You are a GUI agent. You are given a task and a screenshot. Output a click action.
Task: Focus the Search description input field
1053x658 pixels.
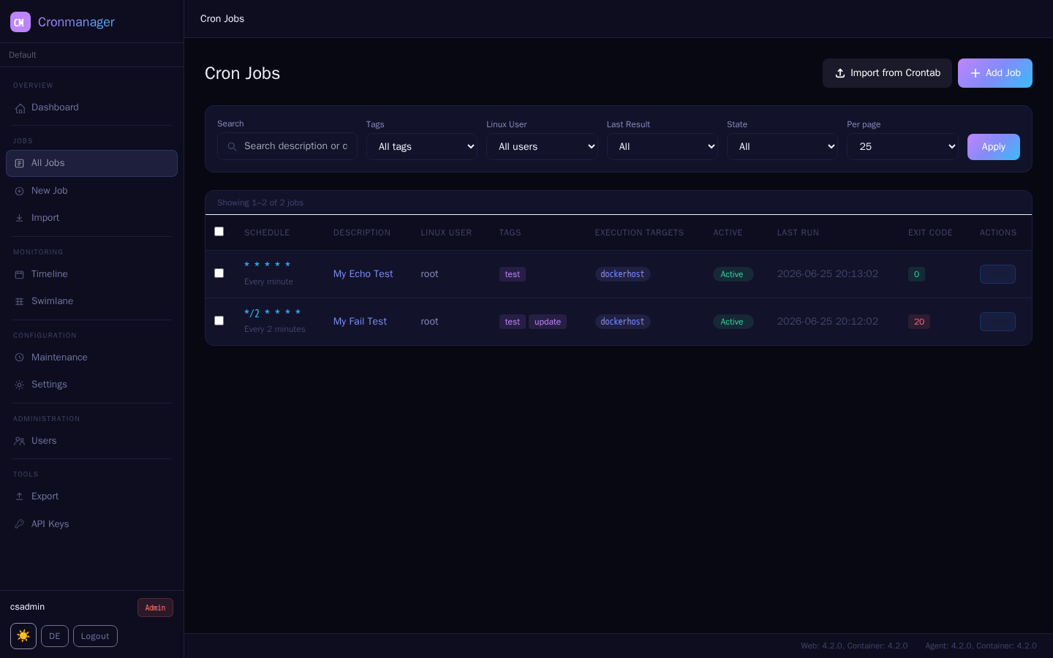click(287, 146)
